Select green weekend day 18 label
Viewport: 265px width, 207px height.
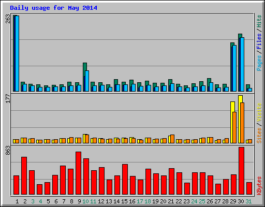(148, 201)
